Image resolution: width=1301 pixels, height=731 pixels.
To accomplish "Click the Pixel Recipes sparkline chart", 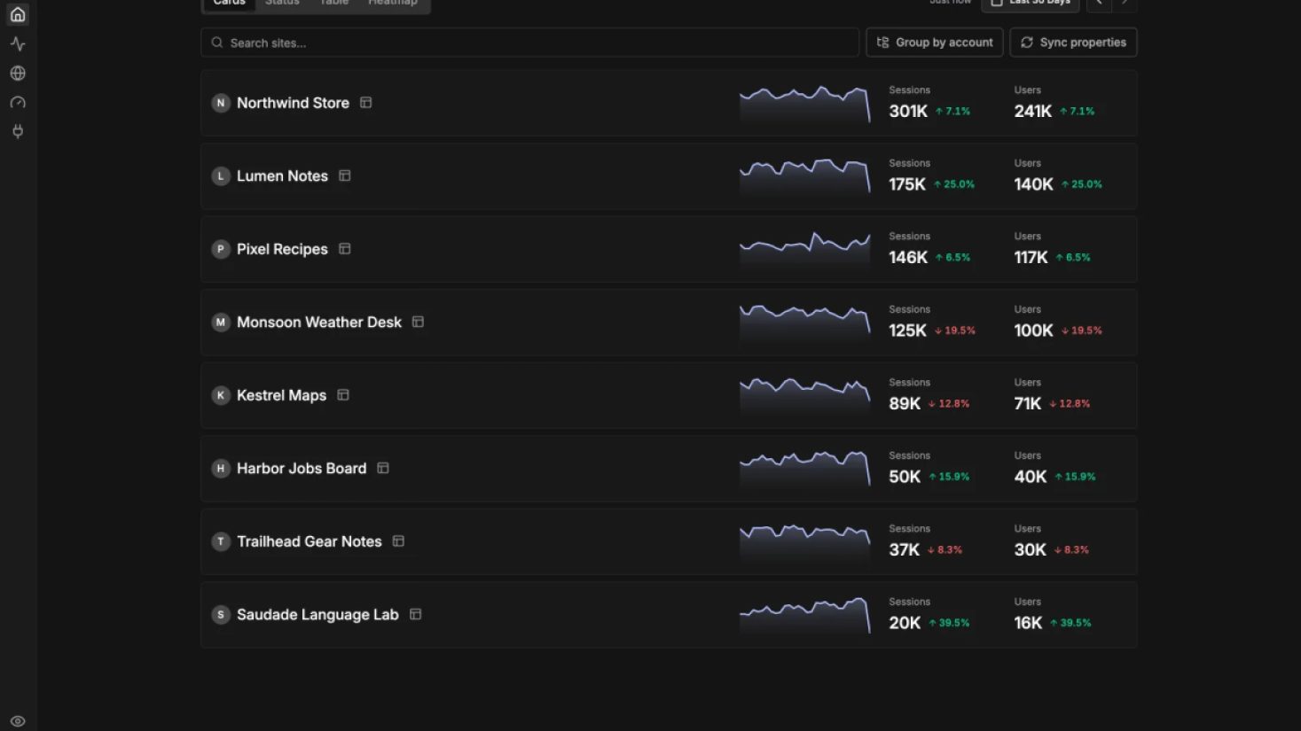I will pos(805,250).
